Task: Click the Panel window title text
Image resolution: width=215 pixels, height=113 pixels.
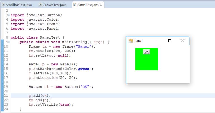Action: [x=138, y=41]
